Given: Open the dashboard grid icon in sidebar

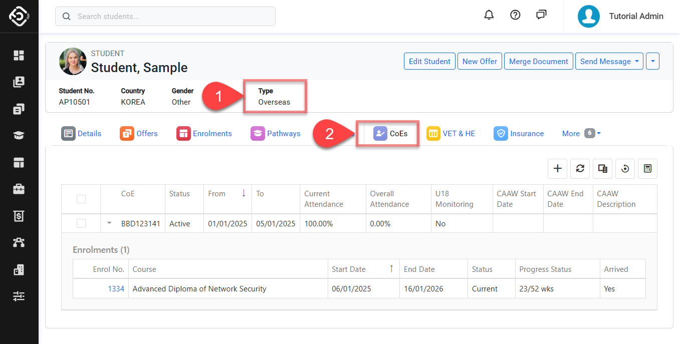Looking at the screenshot, I should (x=19, y=55).
